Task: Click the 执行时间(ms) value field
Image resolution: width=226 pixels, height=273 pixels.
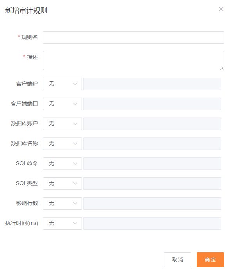Action: [x=152, y=223]
